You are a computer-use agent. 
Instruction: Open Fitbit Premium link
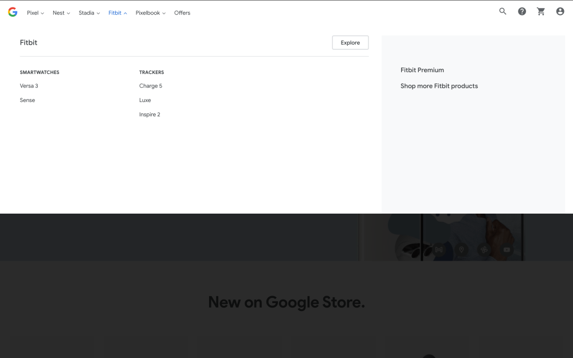[422, 70]
